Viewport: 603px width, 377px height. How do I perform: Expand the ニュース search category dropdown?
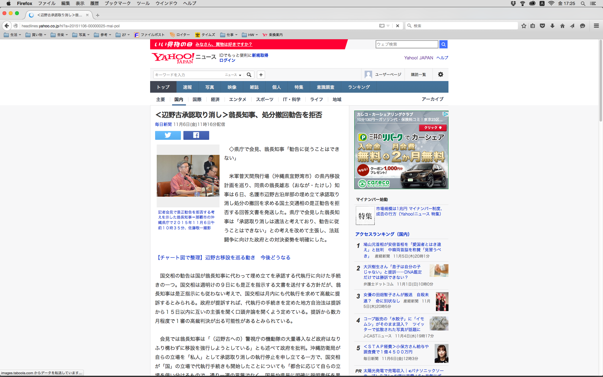[233, 75]
